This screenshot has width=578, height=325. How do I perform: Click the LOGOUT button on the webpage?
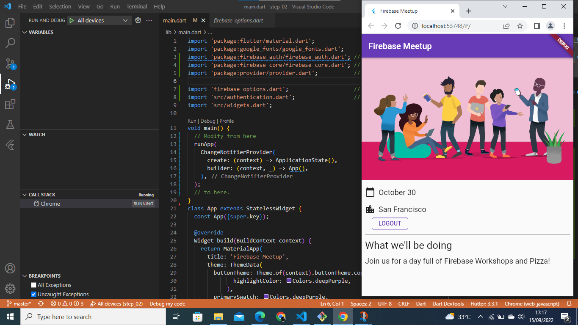pos(390,223)
